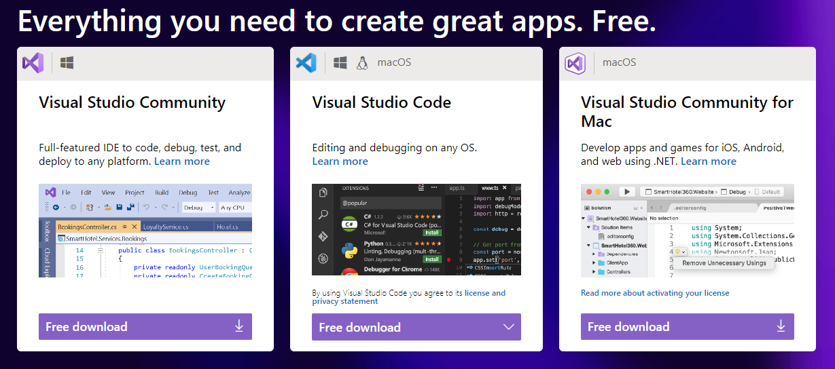Click the VS Code extensions screenshot
Image resolution: width=835 pixels, height=369 pixels.
click(416, 230)
